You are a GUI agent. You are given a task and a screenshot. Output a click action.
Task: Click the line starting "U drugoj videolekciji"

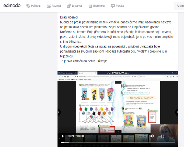pyautogui.click(x=110, y=47)
